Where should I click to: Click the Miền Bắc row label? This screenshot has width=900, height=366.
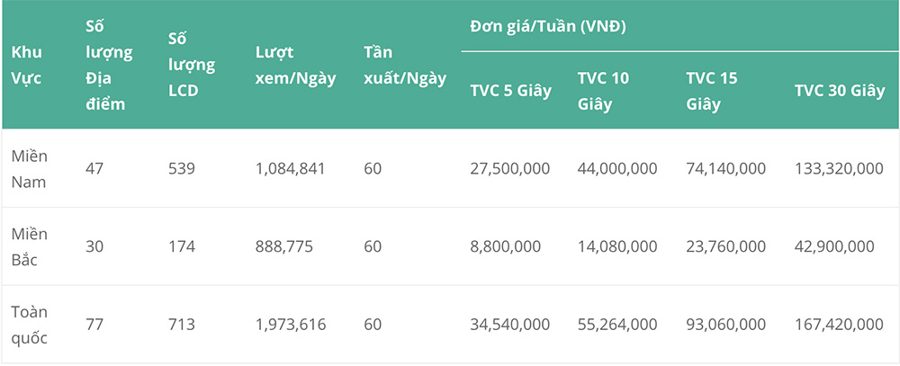click(x=29, y=246)
